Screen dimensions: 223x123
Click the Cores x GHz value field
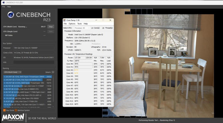tap(34, 53)
